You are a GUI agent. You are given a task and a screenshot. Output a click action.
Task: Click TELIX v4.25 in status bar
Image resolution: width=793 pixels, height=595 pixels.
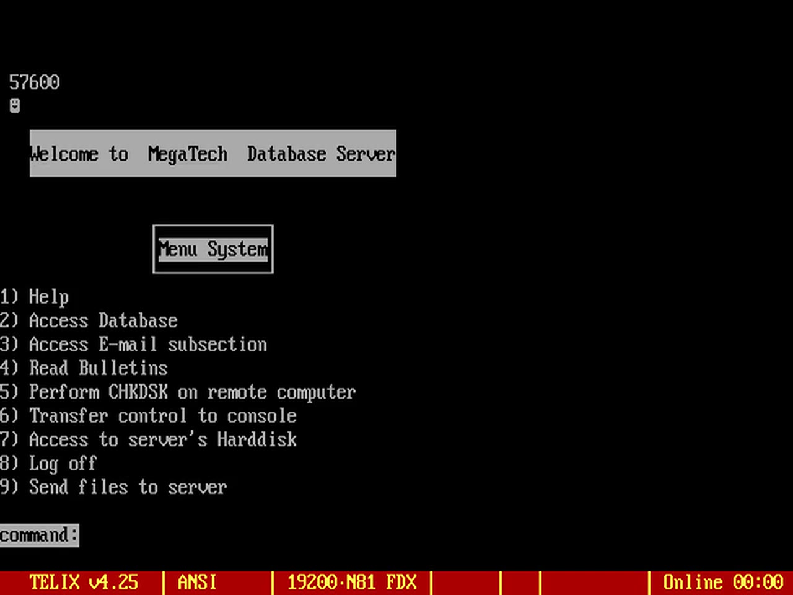pyautogui.click(x=84, y=583)
